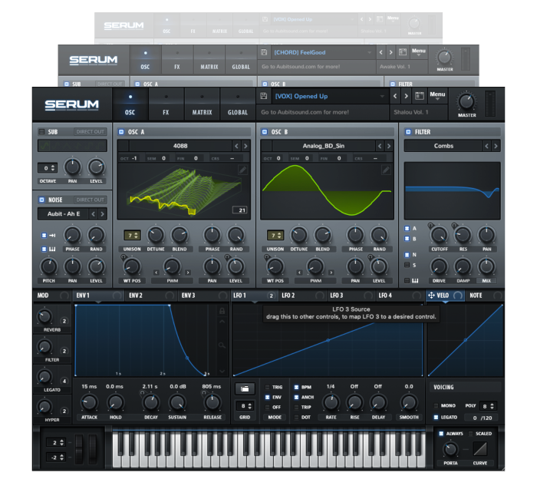Viewport: 537px width, 499px height.
Task: Click the LFO 1 mod count badge
Action: click(271, 296)
